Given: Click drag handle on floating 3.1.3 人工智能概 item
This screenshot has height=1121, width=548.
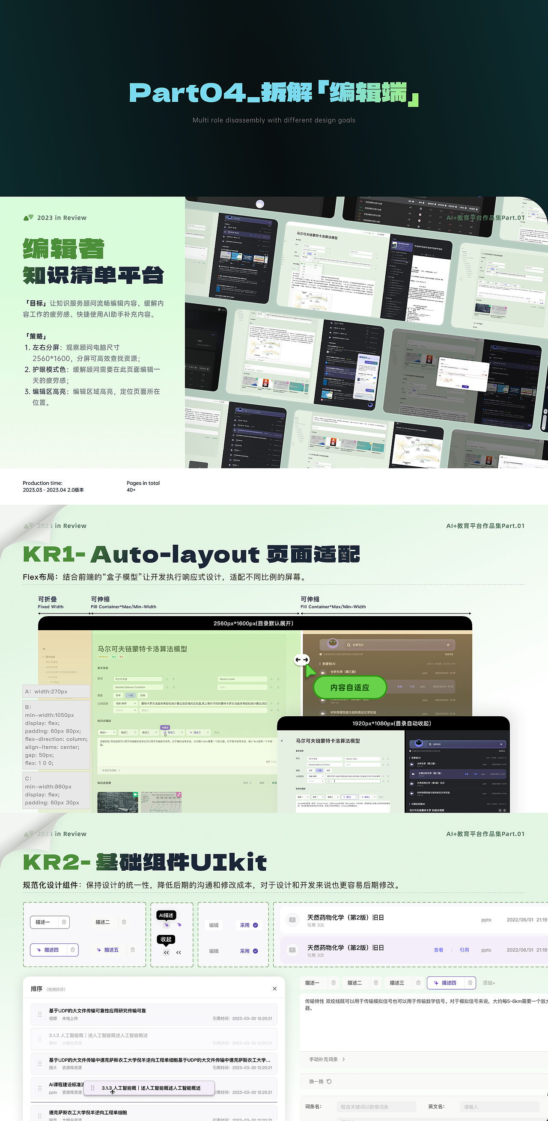Looking at the screenshot, I should click(92, 1088).
